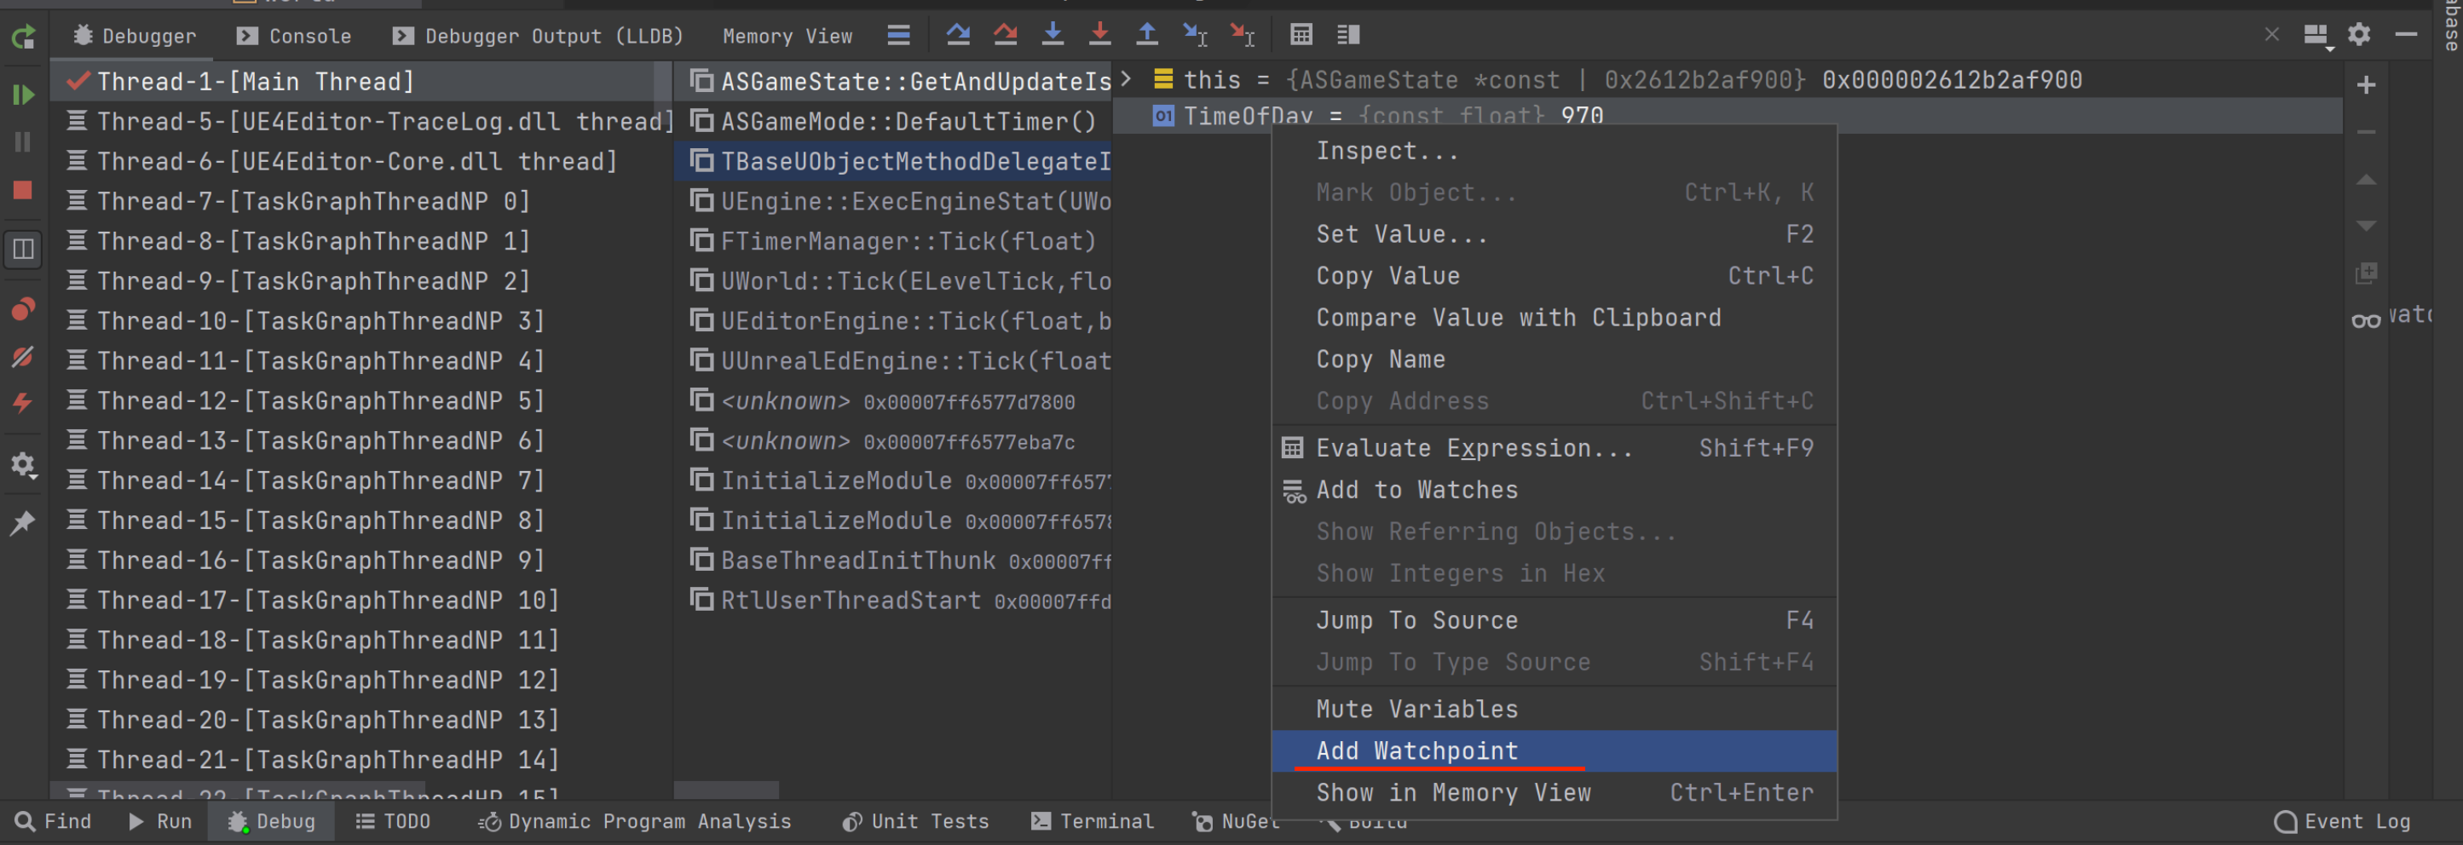The height and width of the screenshot is (845, 2463).
Task: Choose Evaluate Expression... in context menu
Action: pos(1555,448)
